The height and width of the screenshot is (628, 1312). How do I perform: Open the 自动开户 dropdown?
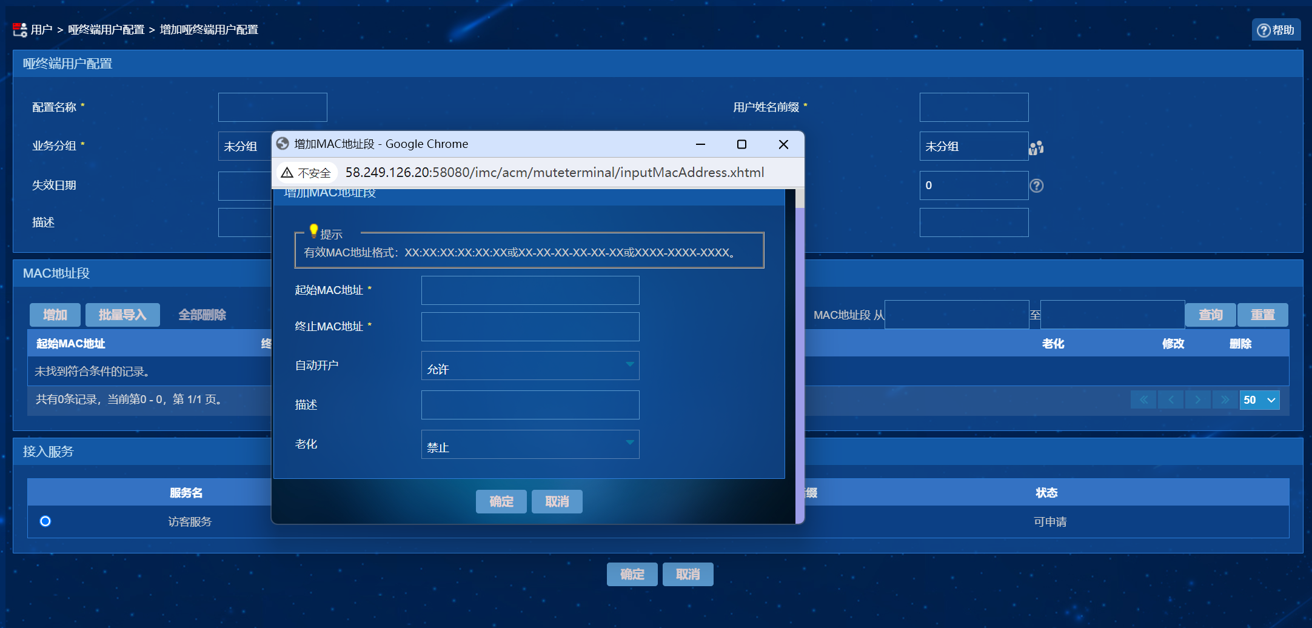point(530,366)
